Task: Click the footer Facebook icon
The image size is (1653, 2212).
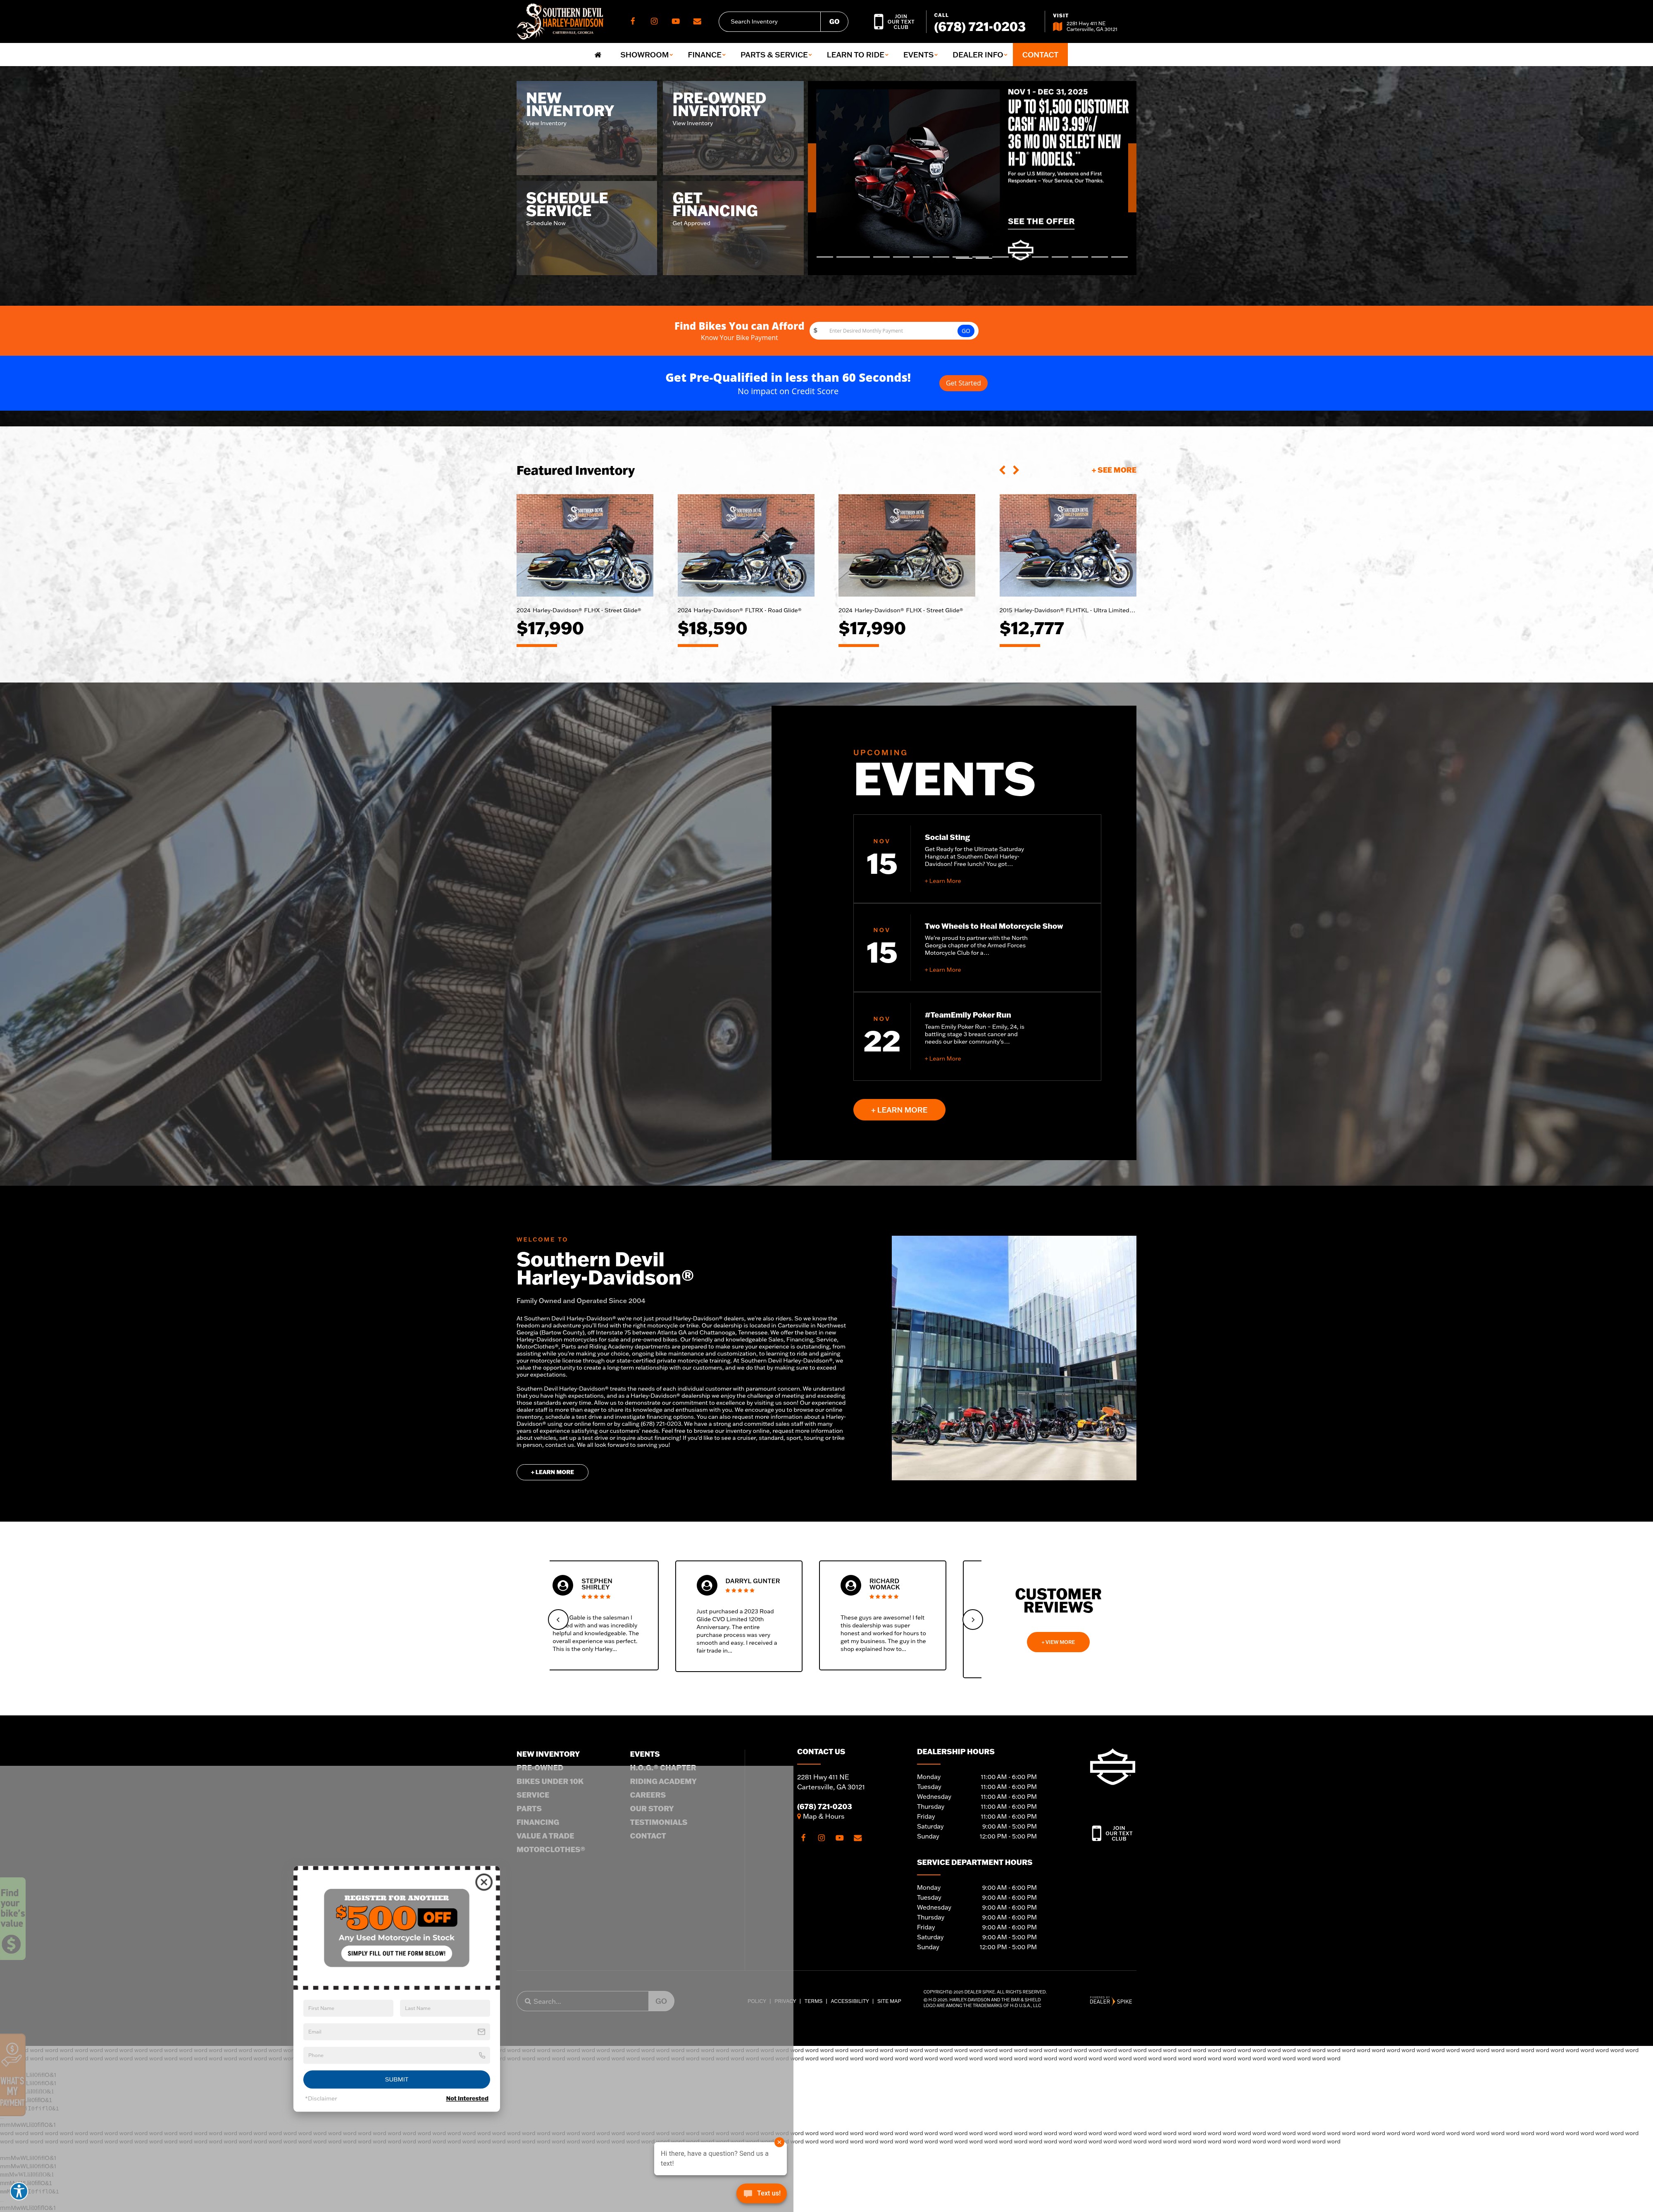Action: click(803, 1838)
